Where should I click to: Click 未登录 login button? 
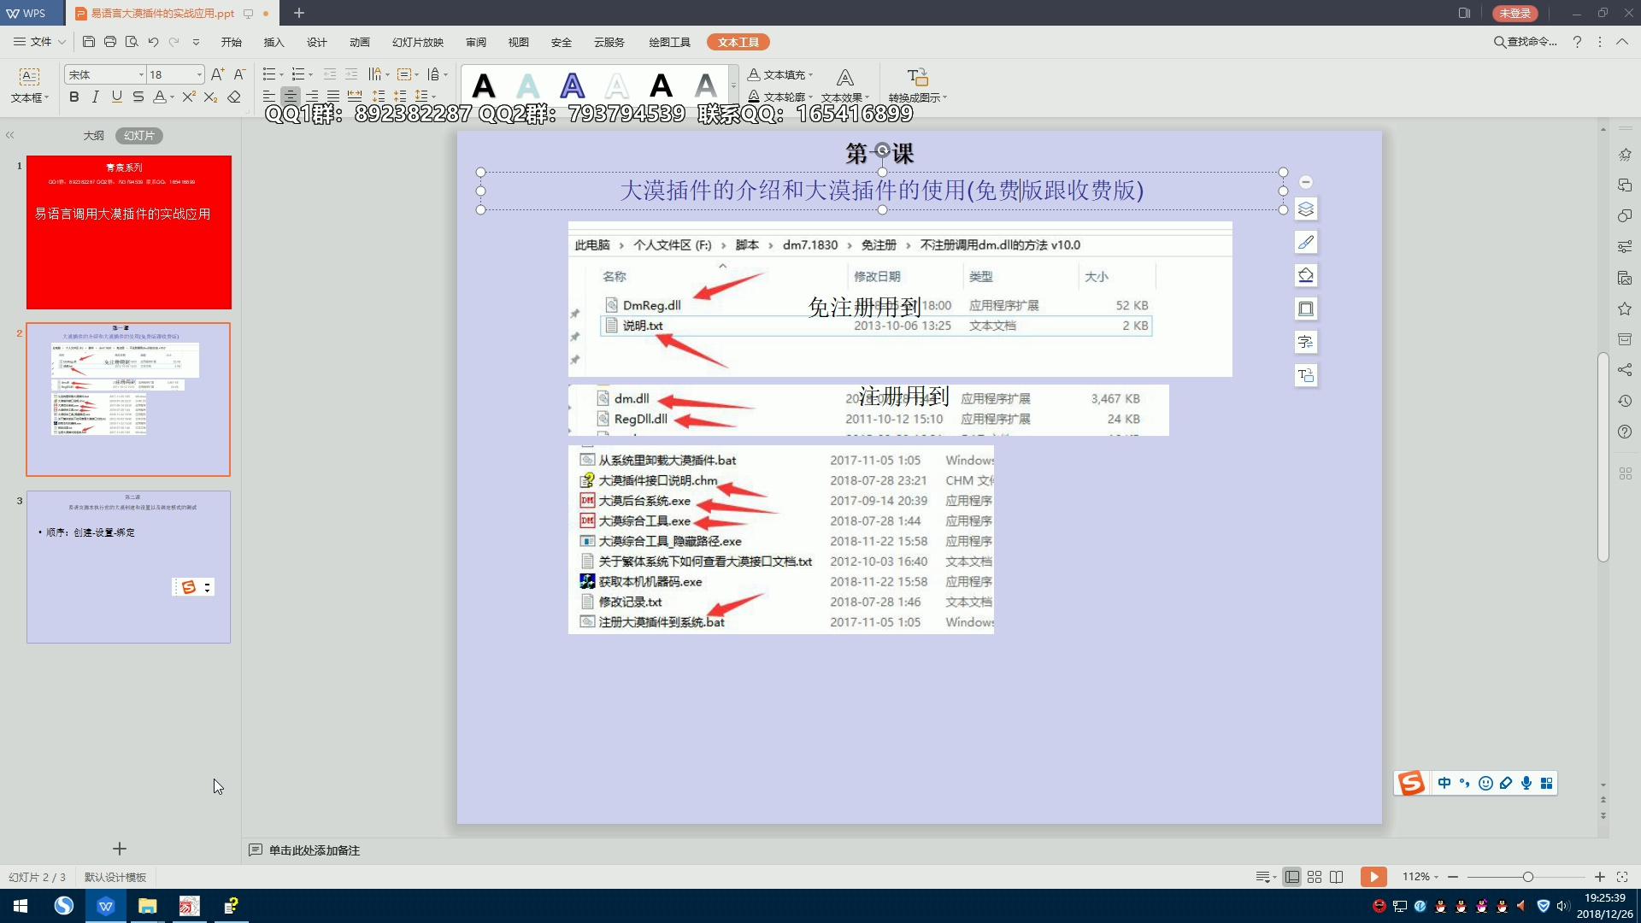[1515, 13]
